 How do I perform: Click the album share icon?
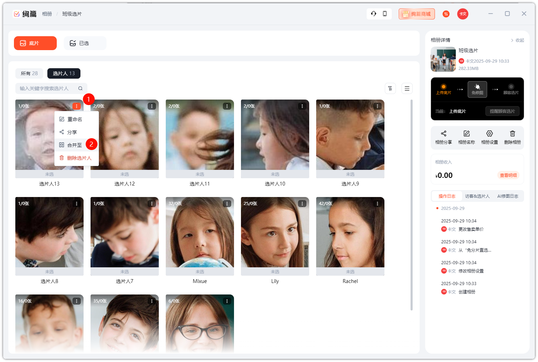(x=443, y=134)
